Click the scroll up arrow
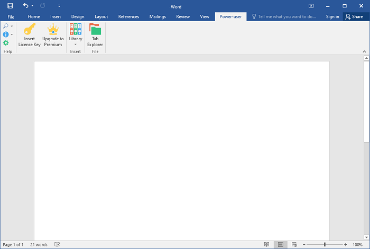 point(366,58)
